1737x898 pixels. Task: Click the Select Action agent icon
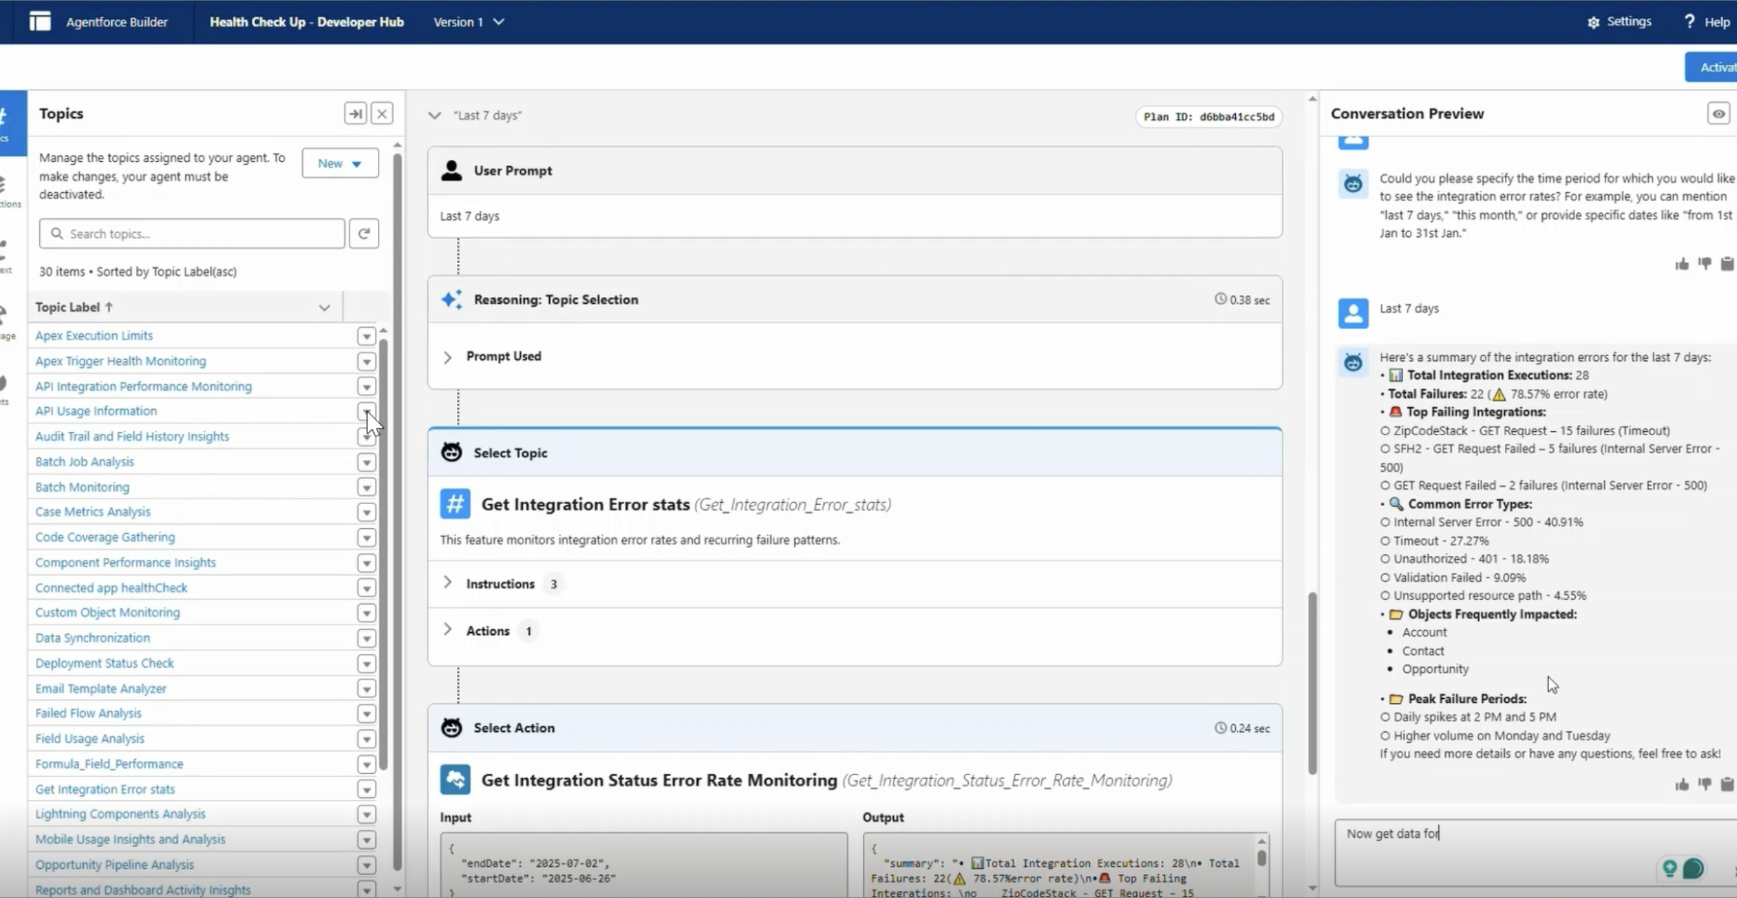coord(452,727)
